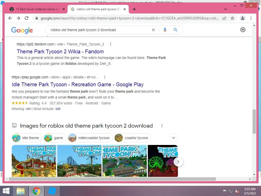Viewport: 261px width, 196px height.
Task: Go forward in Chrome history
Action: (18, 18)
